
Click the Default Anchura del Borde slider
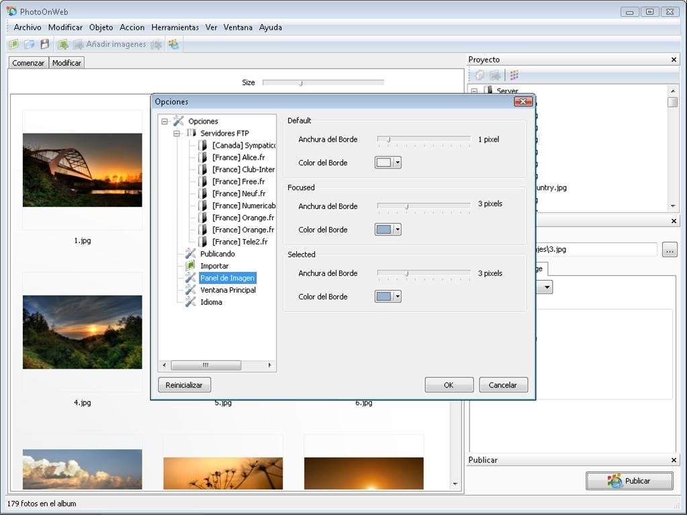point(424,140)
